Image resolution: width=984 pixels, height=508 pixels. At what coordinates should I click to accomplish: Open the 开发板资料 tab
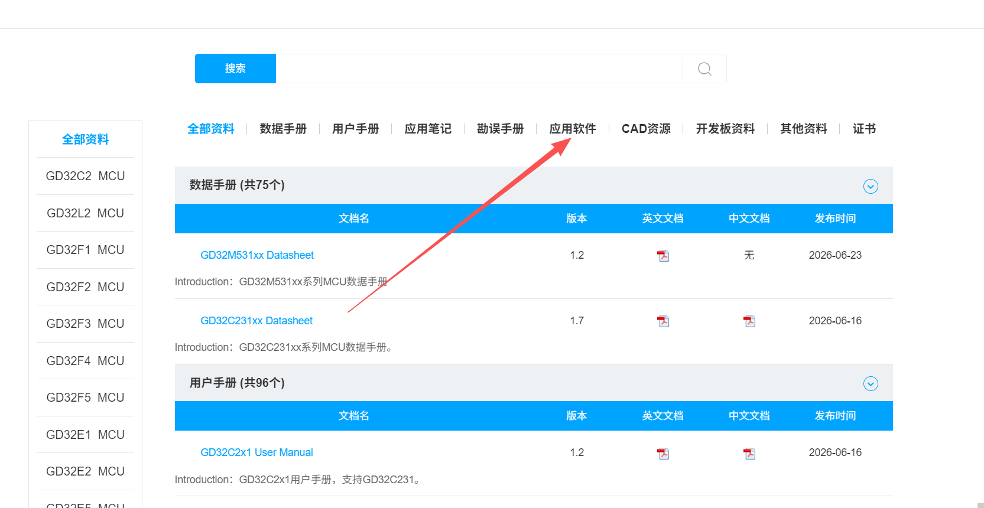(725, 129)
